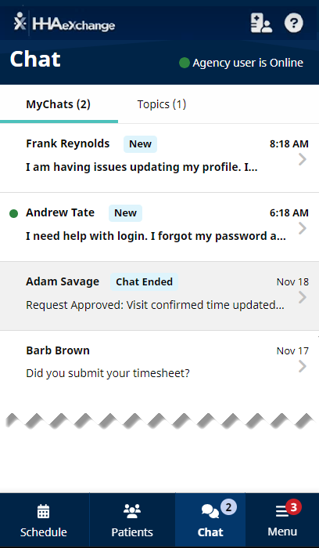Open the hamburger Menu icon
319x548 pixels.
(x=281, y=512)
